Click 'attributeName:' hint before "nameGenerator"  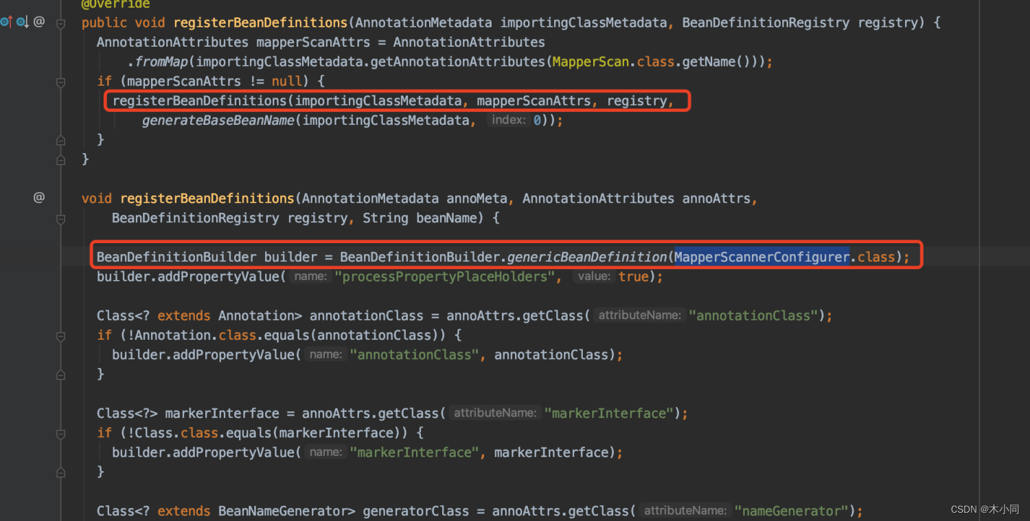[x=685, y=511]
